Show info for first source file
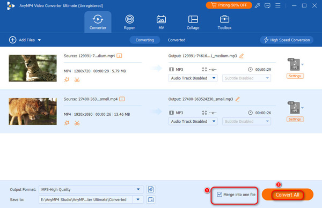The width and height of the screenshot is (322, 208). 119,56
